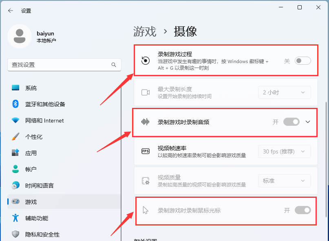Enable the 录制游戏过程 switch
The height and width of the screenshot is (241, 329).
click(303, 60)
